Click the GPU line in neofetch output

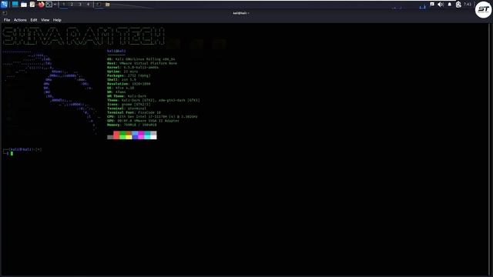(143, 121)
